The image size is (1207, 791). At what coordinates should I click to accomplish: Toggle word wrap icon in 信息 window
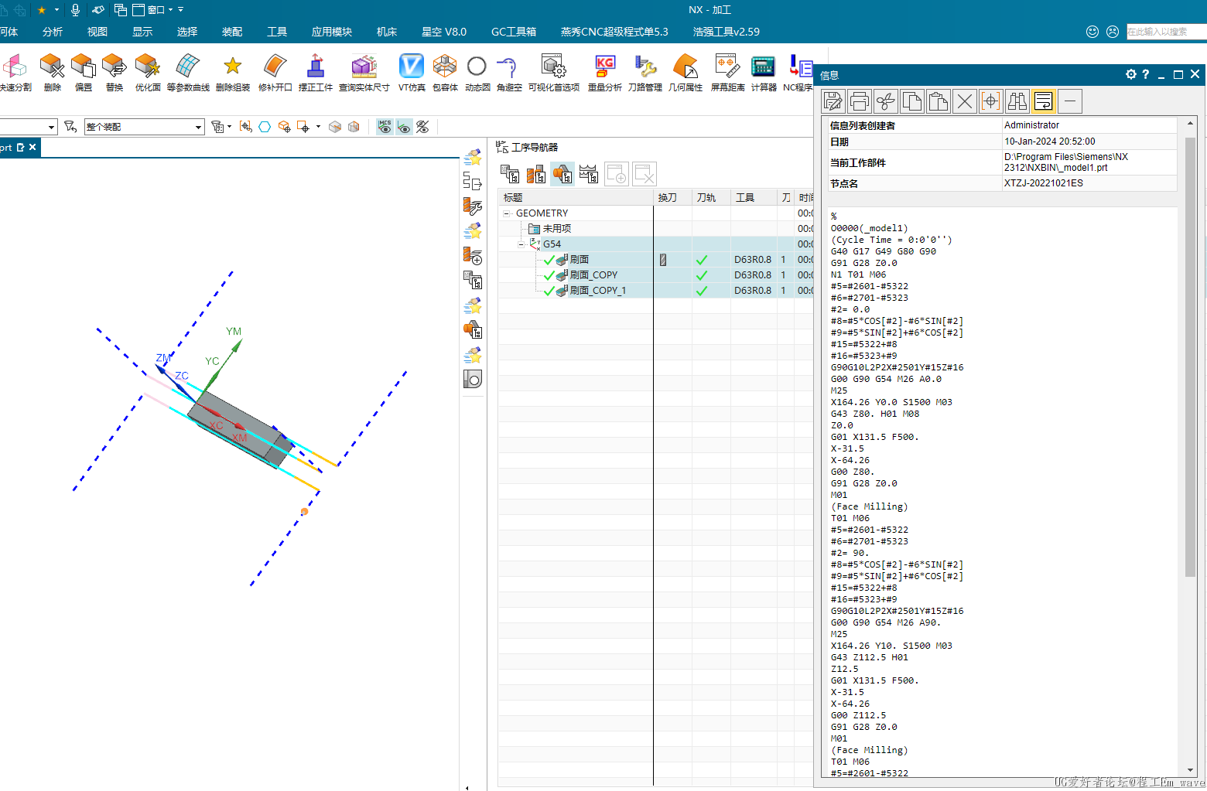point(1044,101)
